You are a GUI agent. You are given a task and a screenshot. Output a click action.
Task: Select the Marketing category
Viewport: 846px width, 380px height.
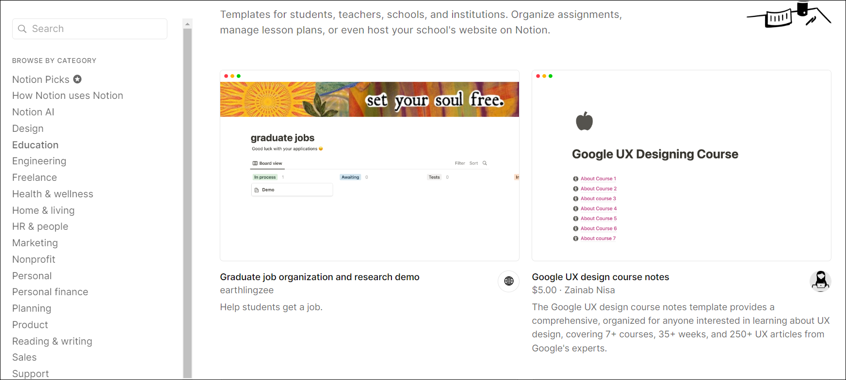pos(35,243)
